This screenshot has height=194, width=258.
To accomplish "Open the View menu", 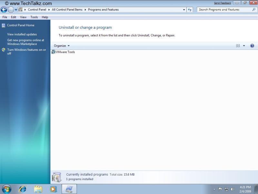I will click(x=23, y=17).
